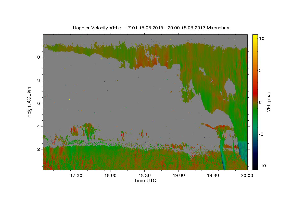This screenshot has width=306, height=204.
Task: Click the 'Muenchen' location in title
Action: point(218,28)
